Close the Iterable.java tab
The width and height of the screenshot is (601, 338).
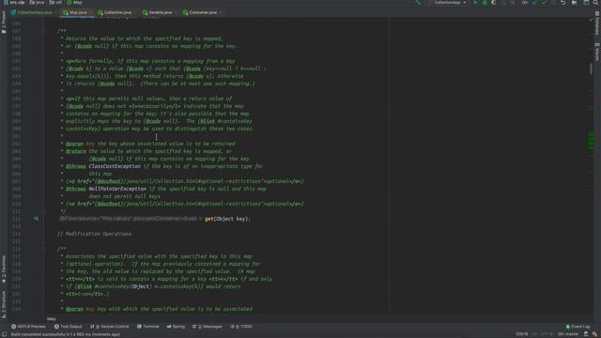click(x=176, y=12)
